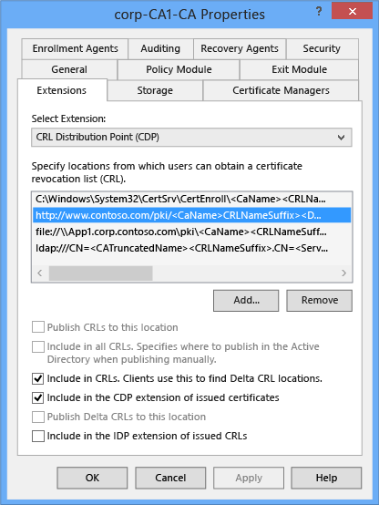379x505 pixels.
Task: Click the Remove button
Action: (320, 301)
